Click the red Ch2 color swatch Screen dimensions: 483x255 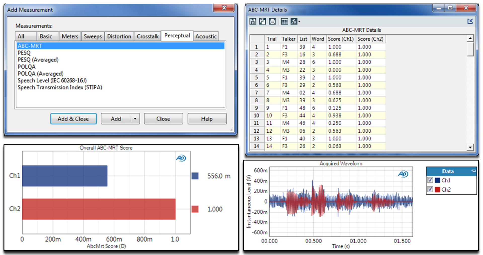click(438, 189)
